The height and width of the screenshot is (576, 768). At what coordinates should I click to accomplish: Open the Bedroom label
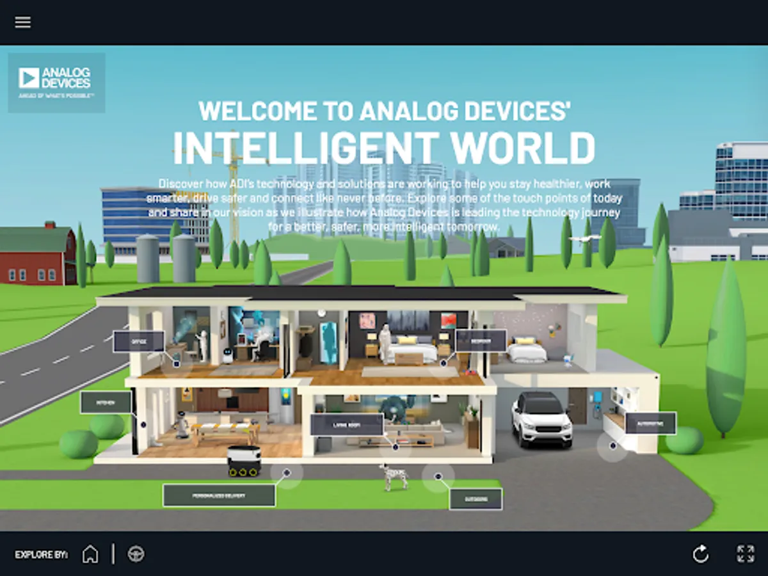[x=481, y=340]
